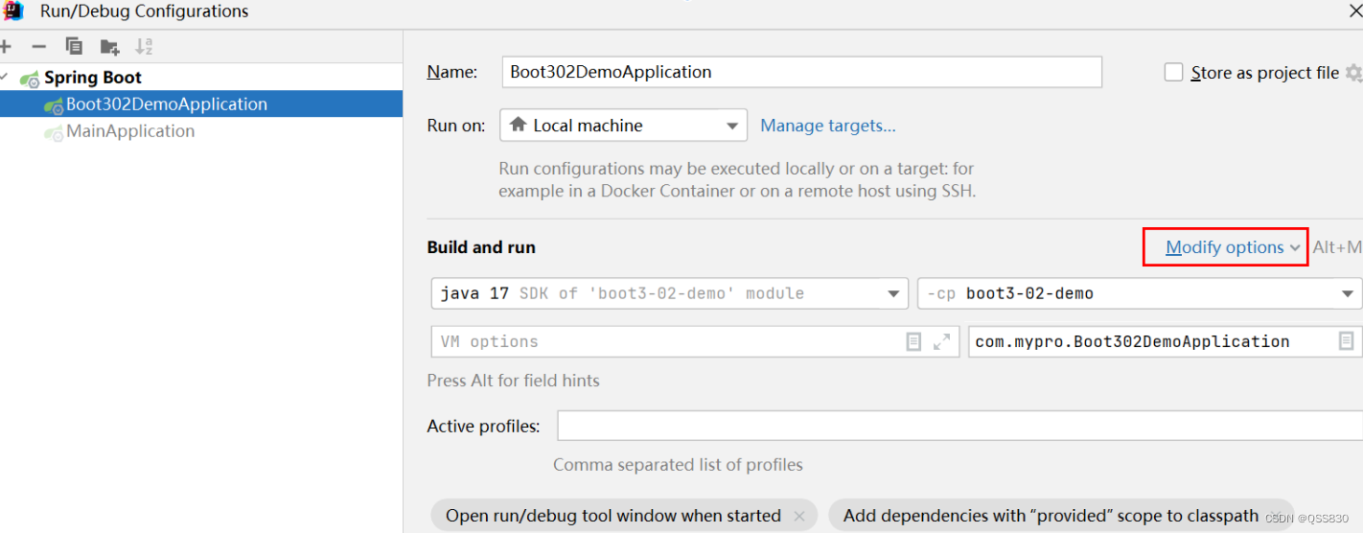
Task: Click the Add New Configuration plus icon
Action: pyautogui.click(x=5, y=46)
